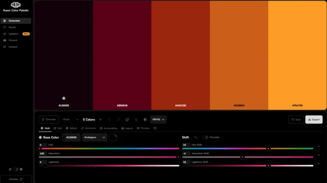Switch to the Generator tab
Screen dimensions: 327x183
[x=89, y=128]
